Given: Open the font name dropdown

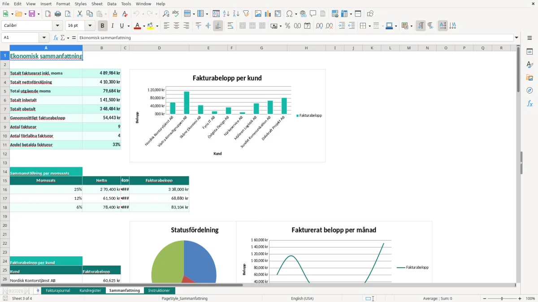Looking at the screenshot, I should click(57, 26).
